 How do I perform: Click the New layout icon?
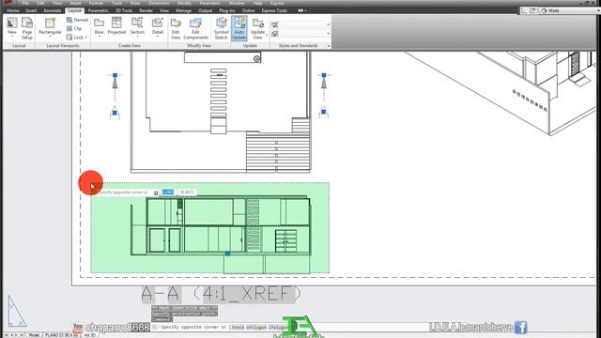[12, 23]
